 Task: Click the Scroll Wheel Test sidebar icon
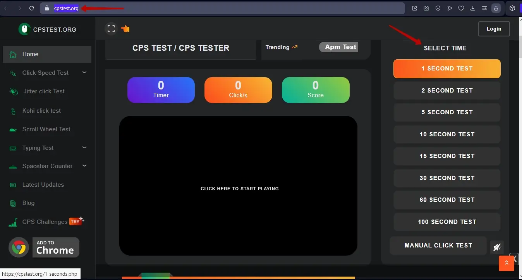(13, 130)
